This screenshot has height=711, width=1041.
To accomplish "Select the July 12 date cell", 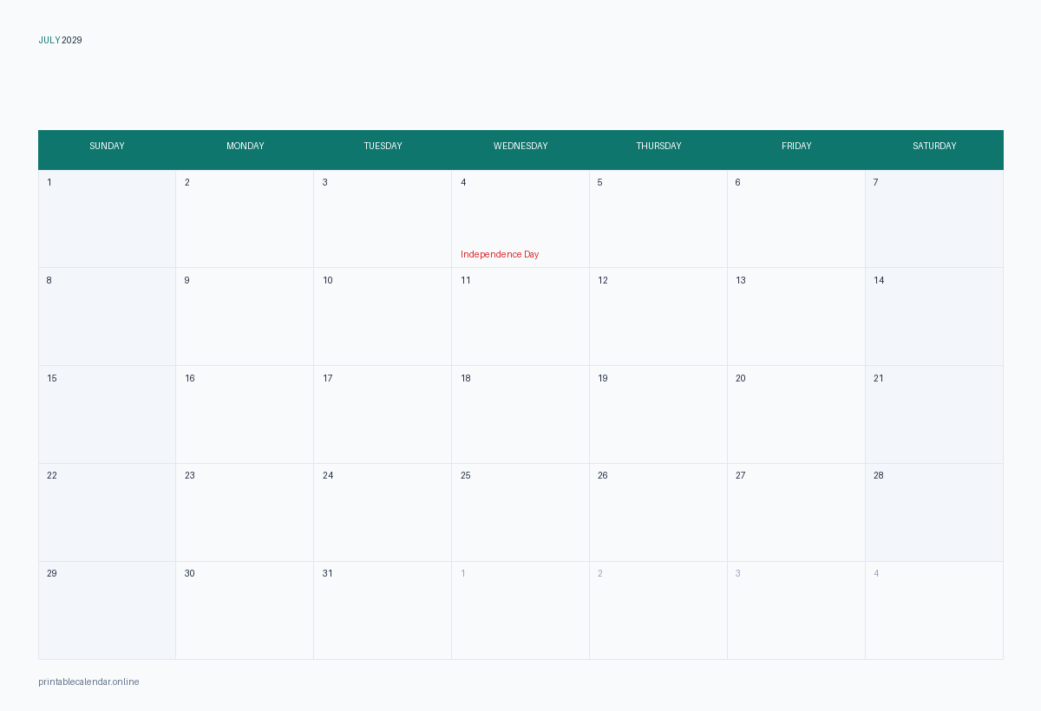I will (x=658, y=316).
